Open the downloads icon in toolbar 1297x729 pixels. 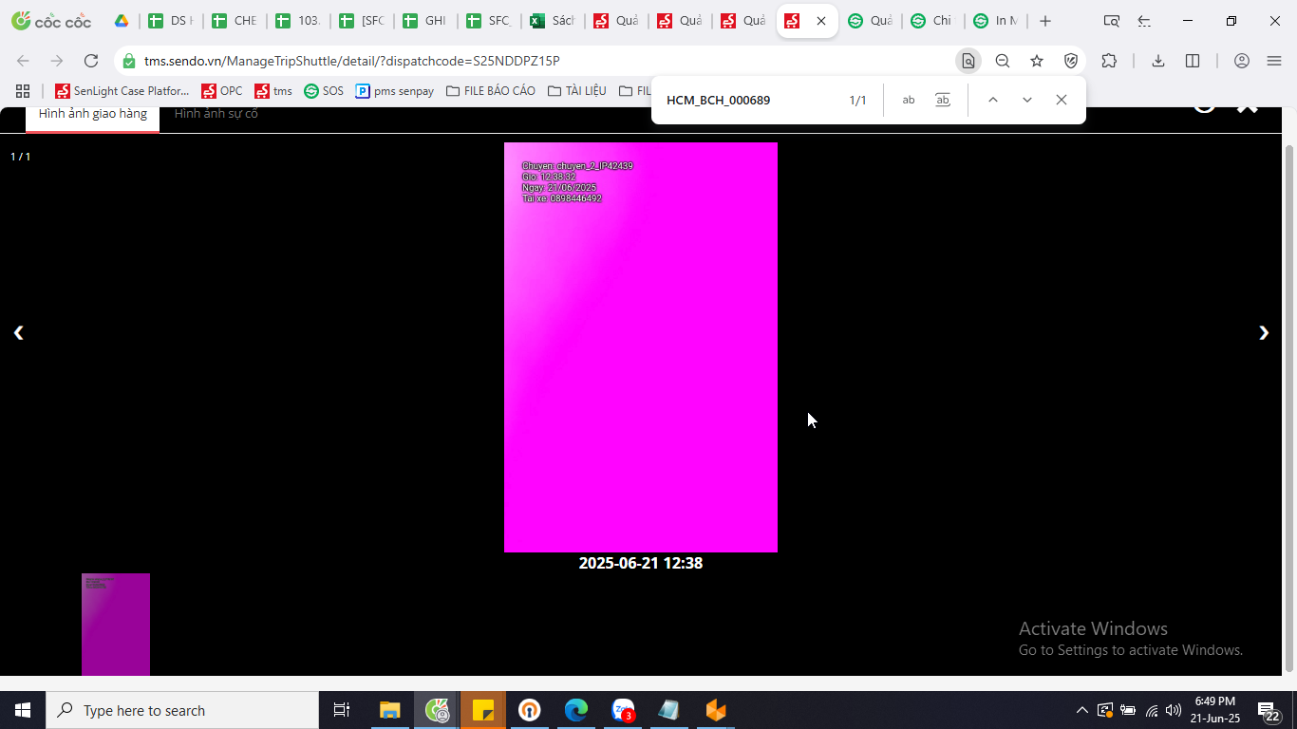pos(1158,61)
